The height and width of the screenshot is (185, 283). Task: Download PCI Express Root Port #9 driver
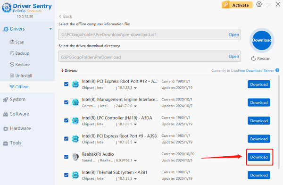[259, 139]
